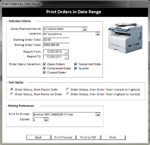Click the Ending Order Total field
The width and height of the screenshot is (150, 145).
point(56,45)
